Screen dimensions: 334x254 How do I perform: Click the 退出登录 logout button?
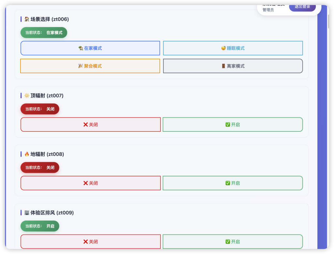(302, 7)
